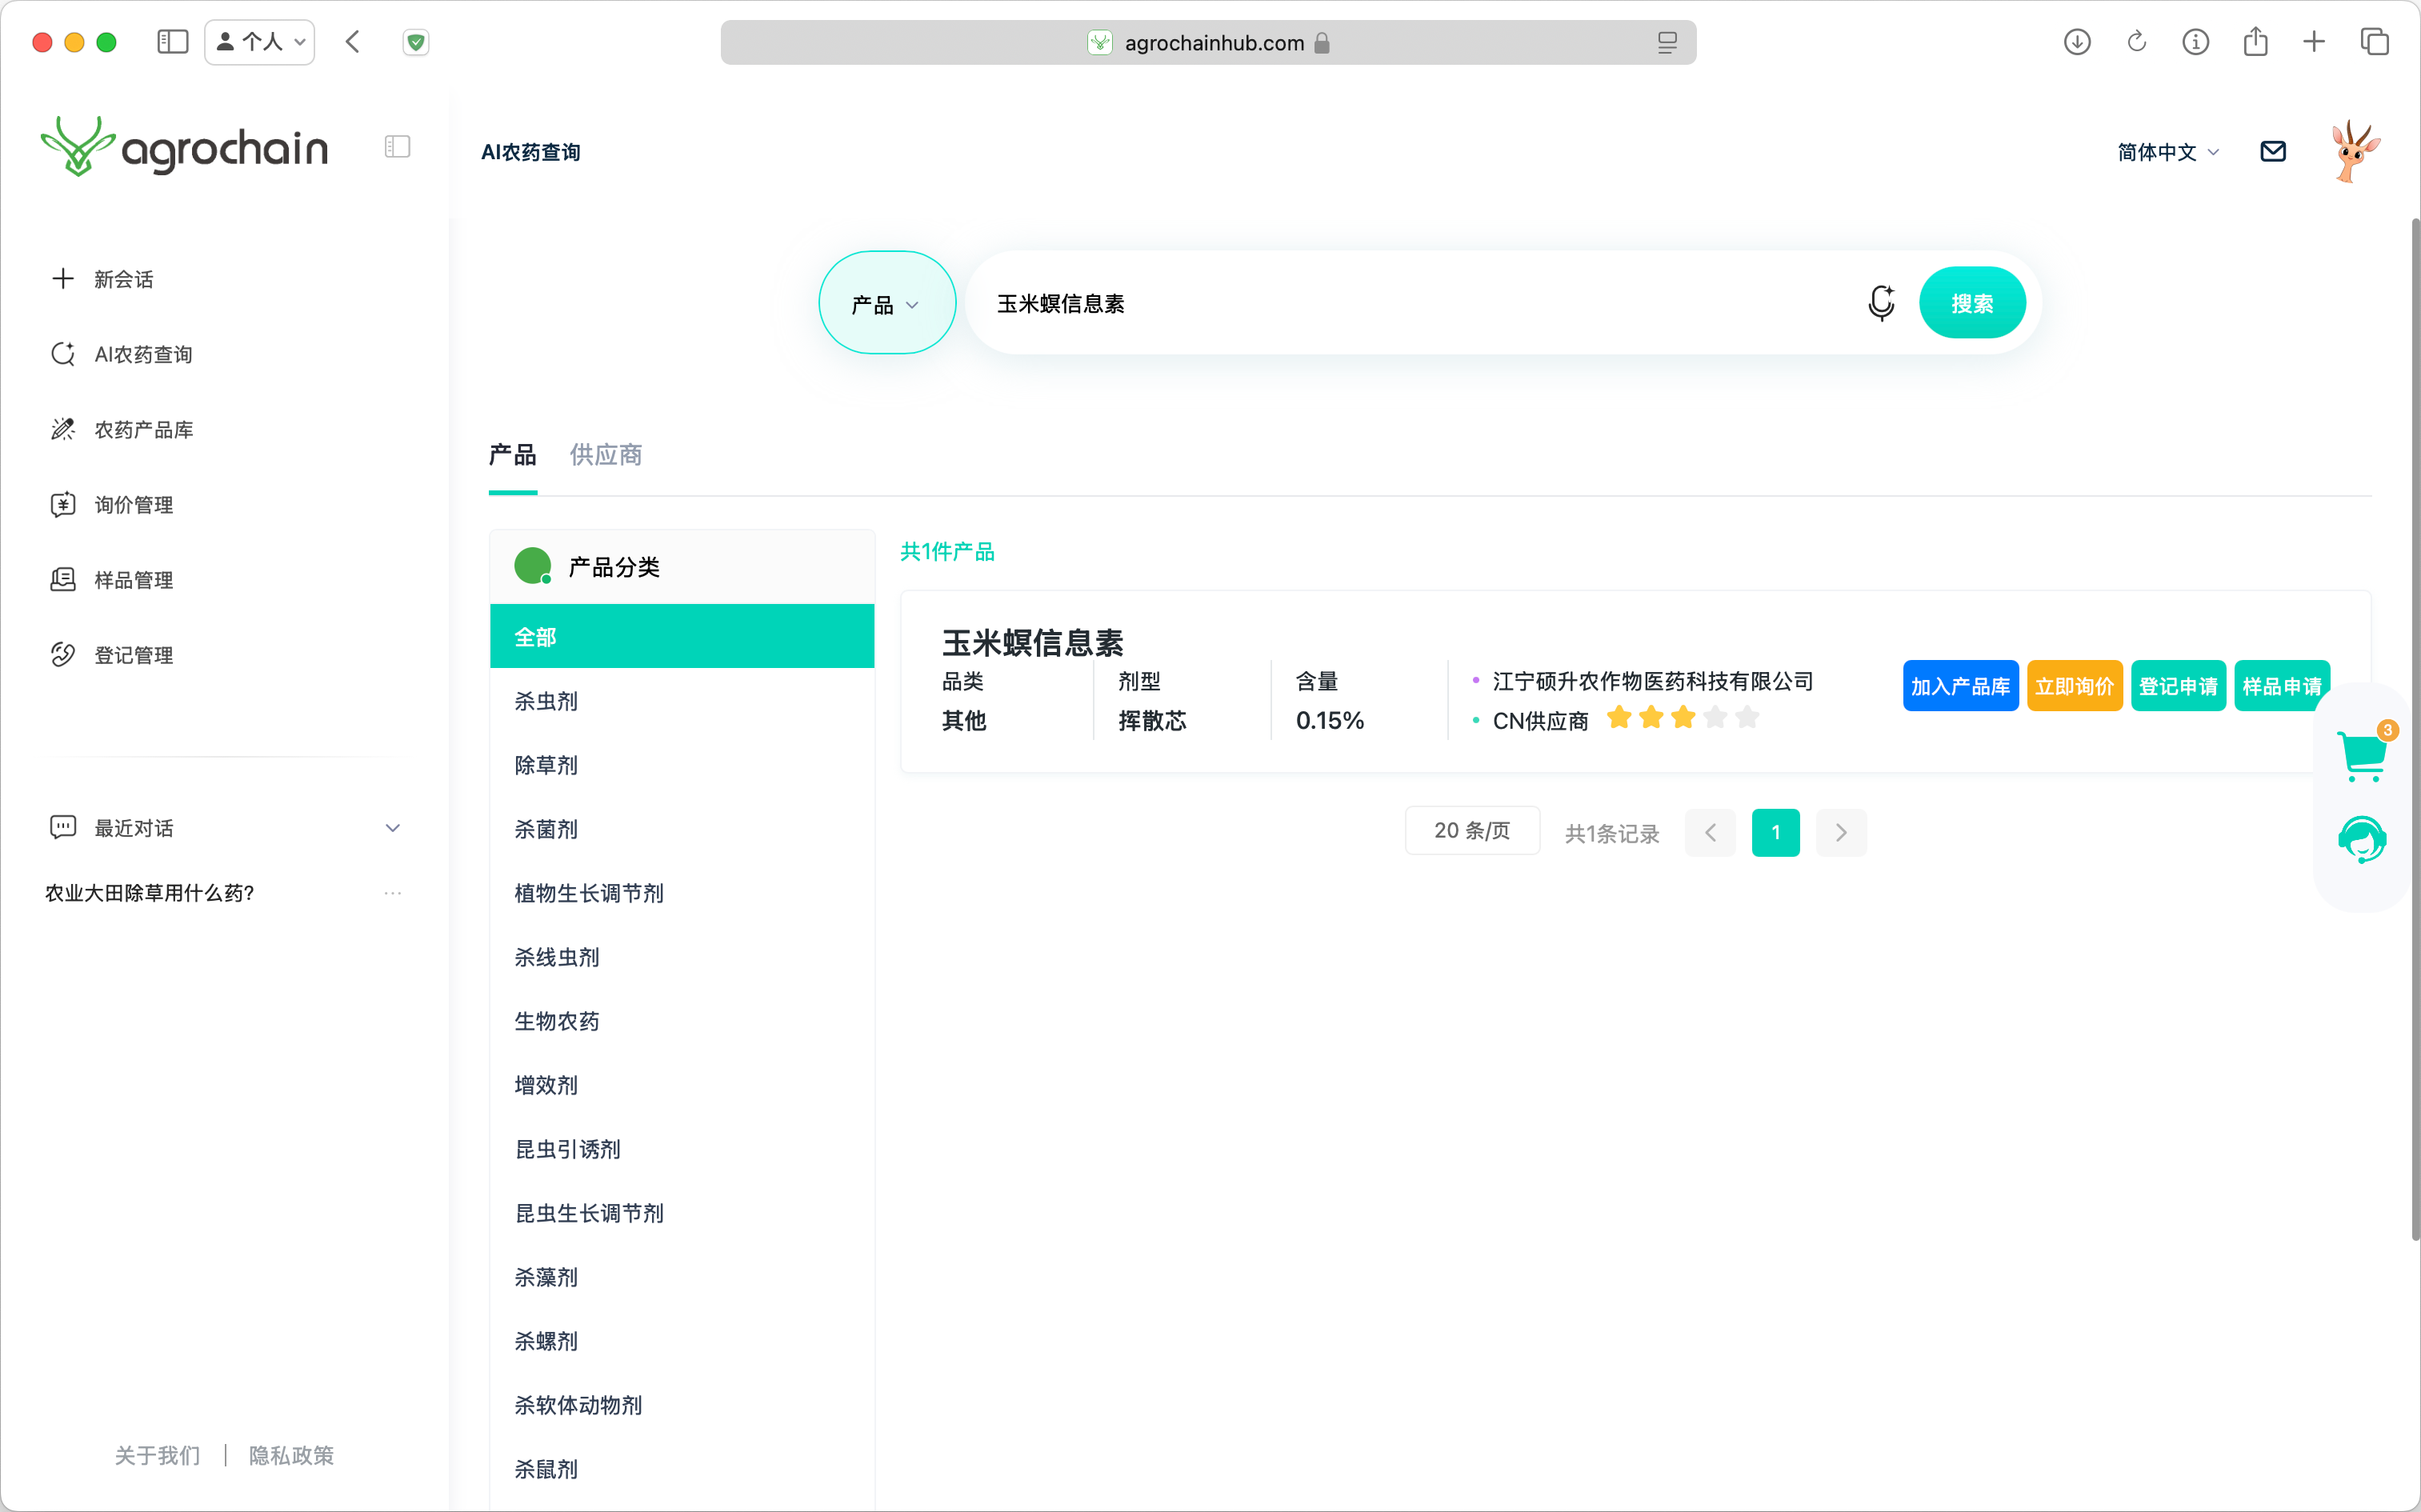Open the 产品 search type dropdown
Screen dimensions: 2421x1512
point(886,303)
